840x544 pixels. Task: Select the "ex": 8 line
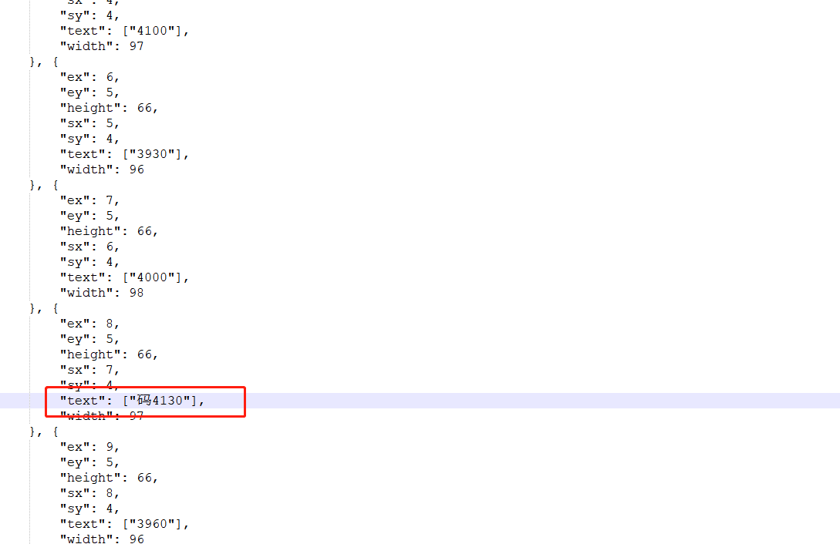(x=89, y=324)
